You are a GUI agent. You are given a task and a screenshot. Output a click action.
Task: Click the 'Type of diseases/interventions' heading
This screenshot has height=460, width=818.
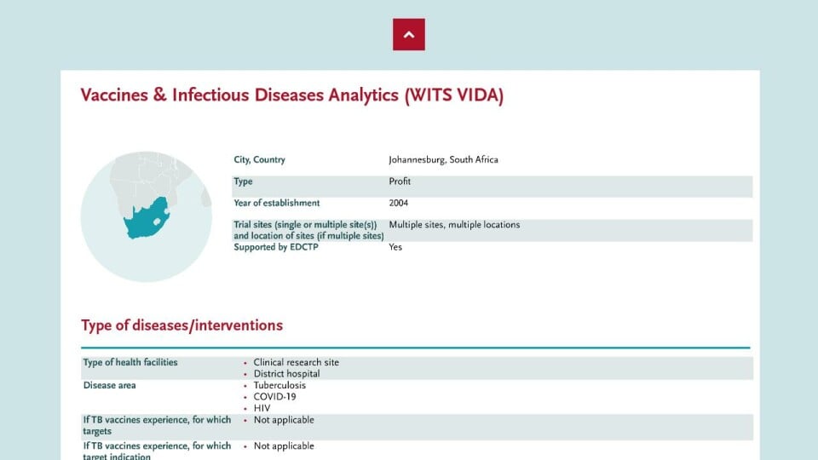point(182,325)
